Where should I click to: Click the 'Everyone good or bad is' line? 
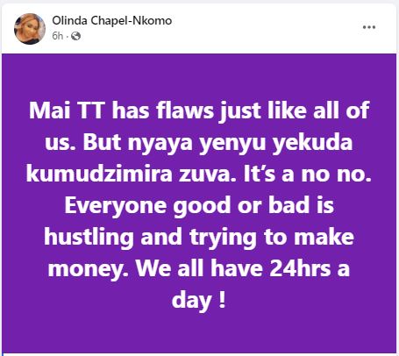click(199, 205)
